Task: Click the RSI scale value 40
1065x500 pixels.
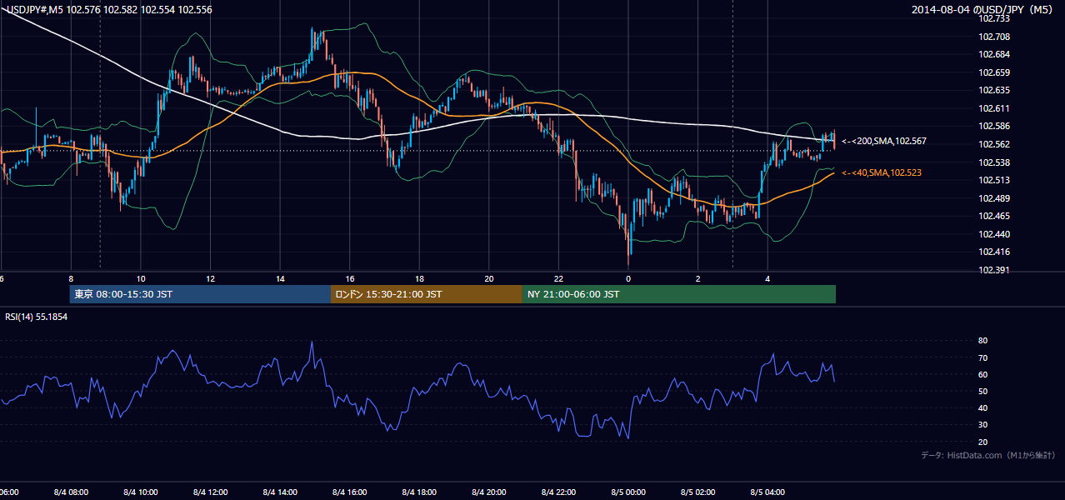Action: point(983,407)
